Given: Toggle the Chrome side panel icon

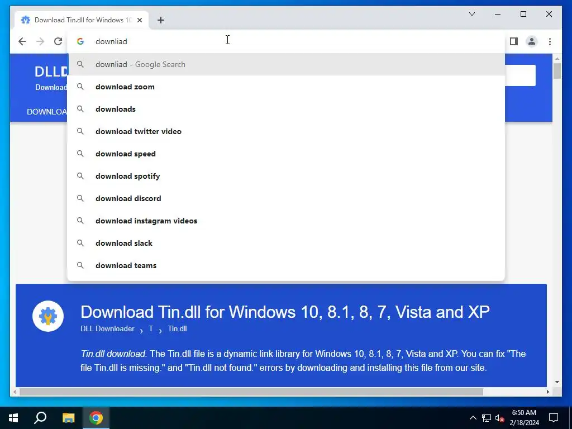Looking at the screenshot, I should click(514, 41).
